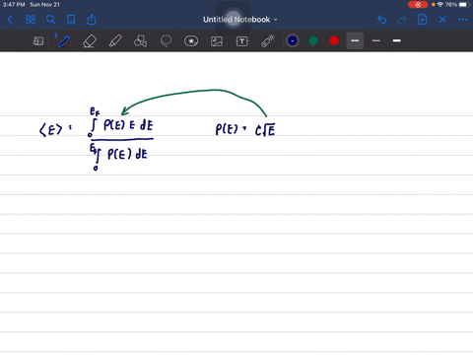Viewport: 473px width, 355px height.
Task: Open the share and export menu
Action: tap(92, 20)
